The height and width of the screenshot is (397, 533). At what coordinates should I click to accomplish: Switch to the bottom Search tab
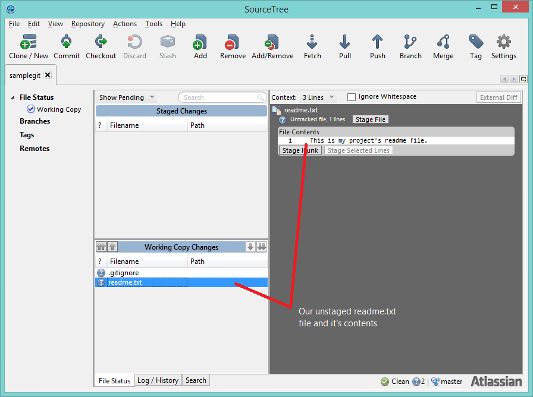click(x=196, y=380)
